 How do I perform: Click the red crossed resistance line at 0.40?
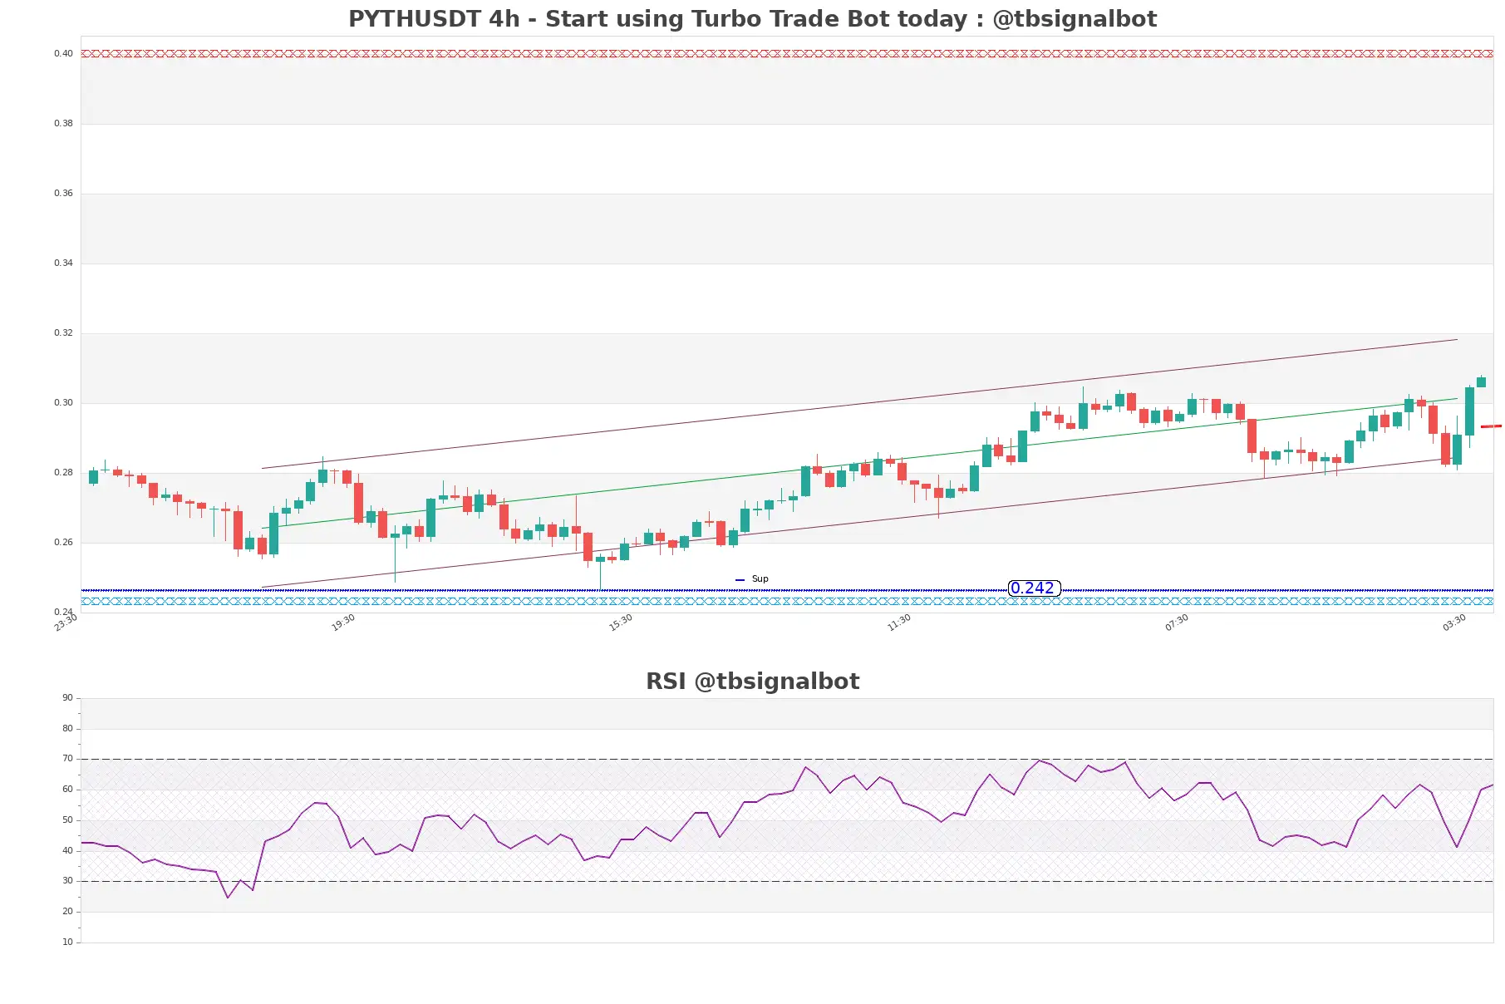[x=787, y=54]
